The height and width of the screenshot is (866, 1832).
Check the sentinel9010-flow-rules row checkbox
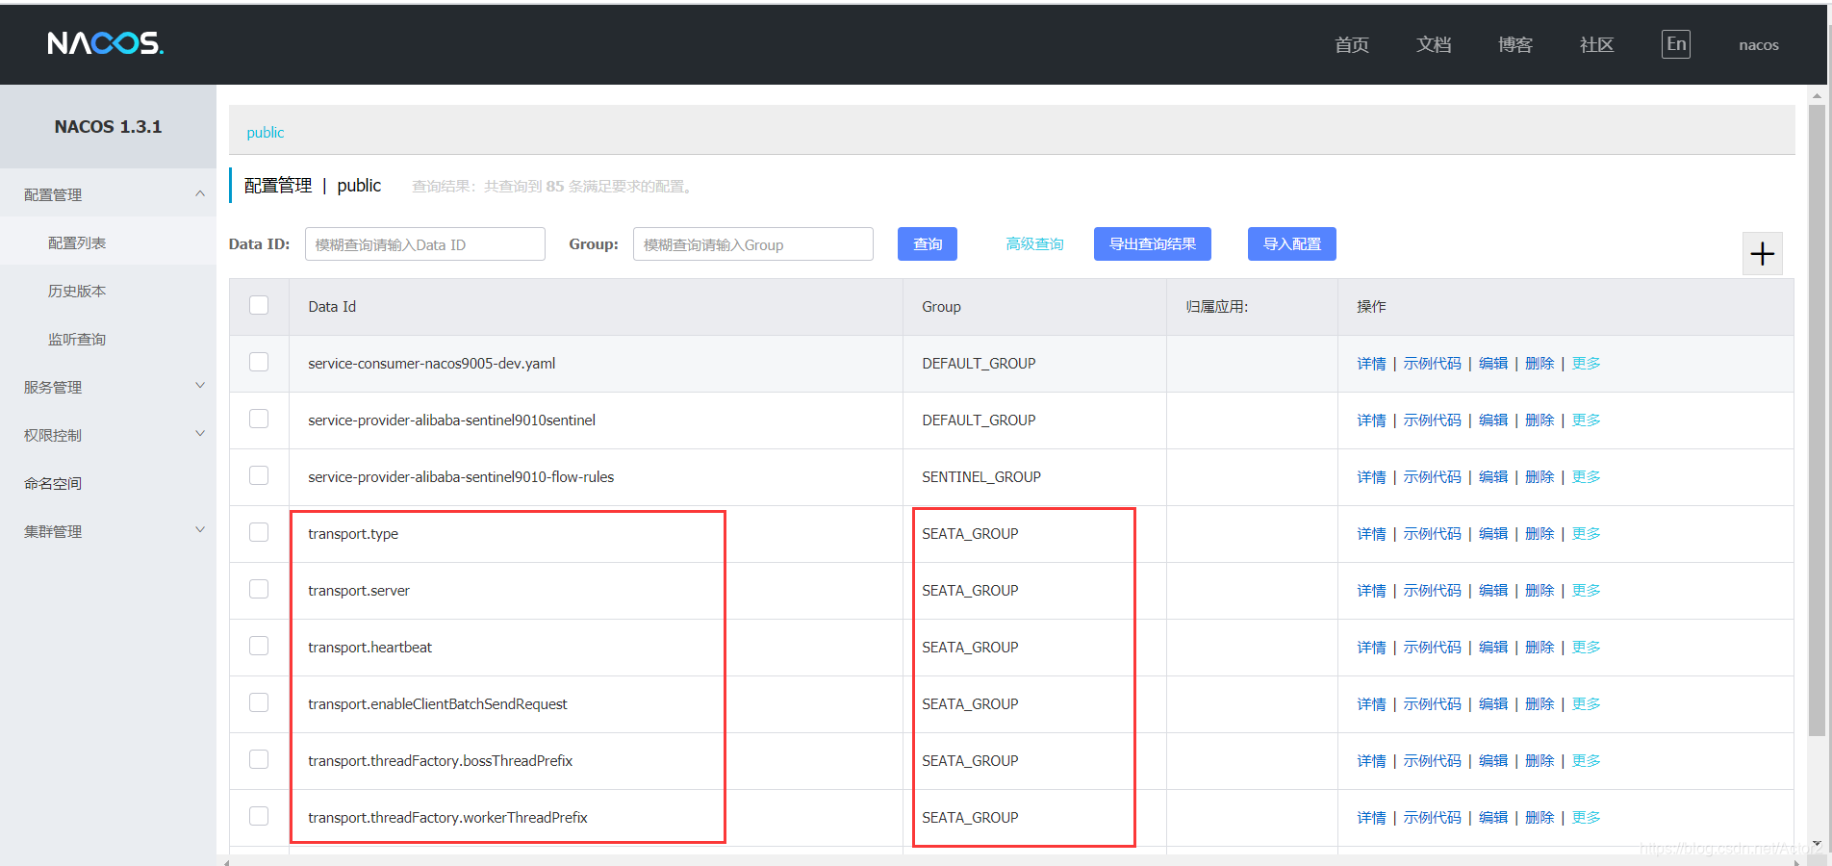click(x=259, y=475)
